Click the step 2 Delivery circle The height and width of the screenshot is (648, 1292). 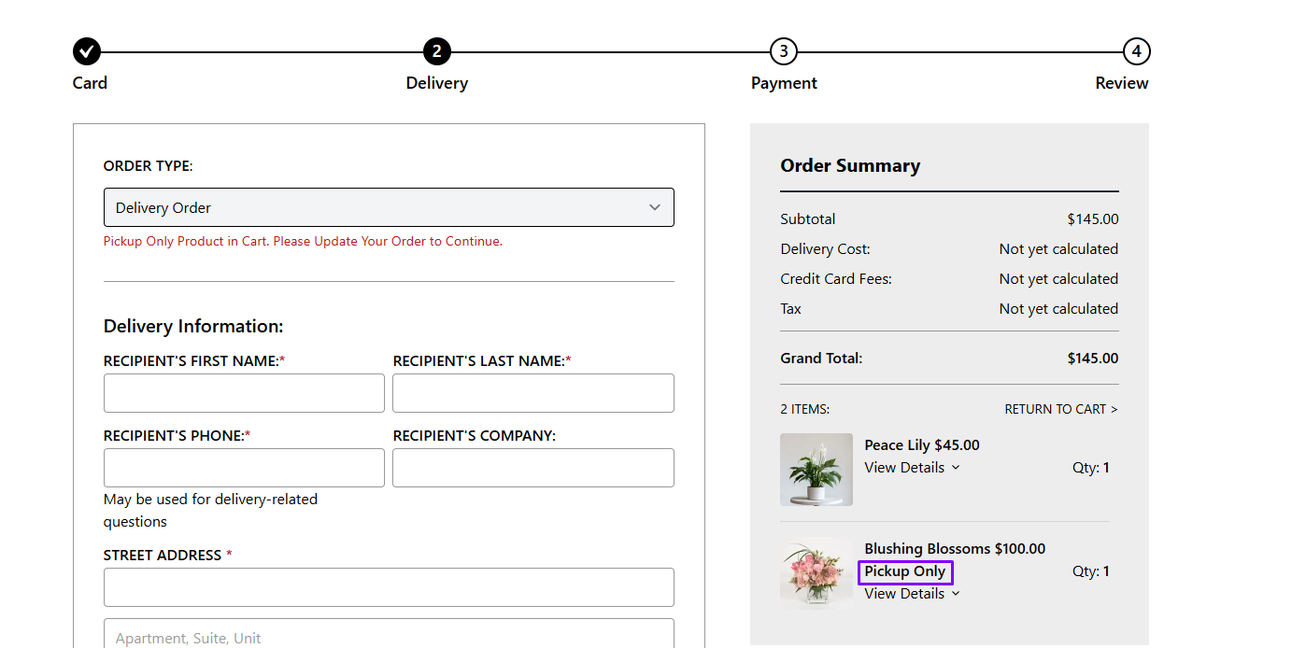[x=436, y=51]
